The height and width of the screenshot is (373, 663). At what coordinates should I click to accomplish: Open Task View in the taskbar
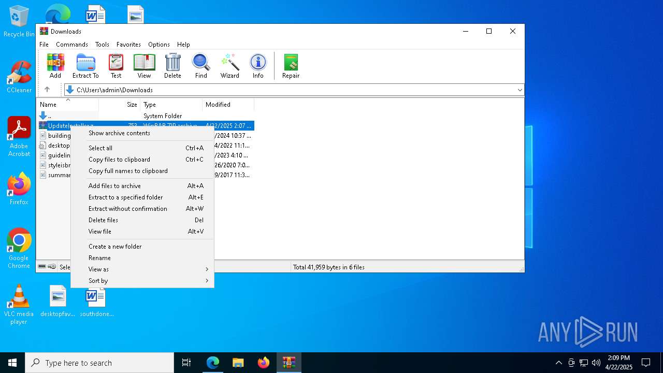[187, 363]
